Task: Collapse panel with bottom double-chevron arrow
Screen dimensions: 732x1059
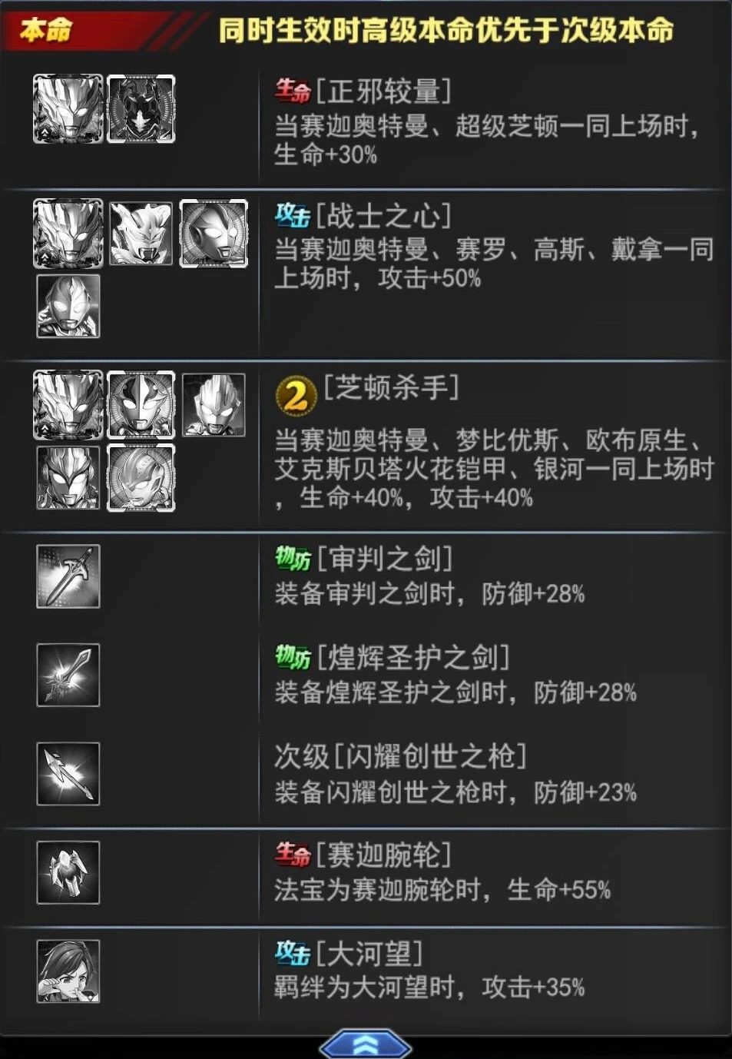Action: coord(366,1044)
